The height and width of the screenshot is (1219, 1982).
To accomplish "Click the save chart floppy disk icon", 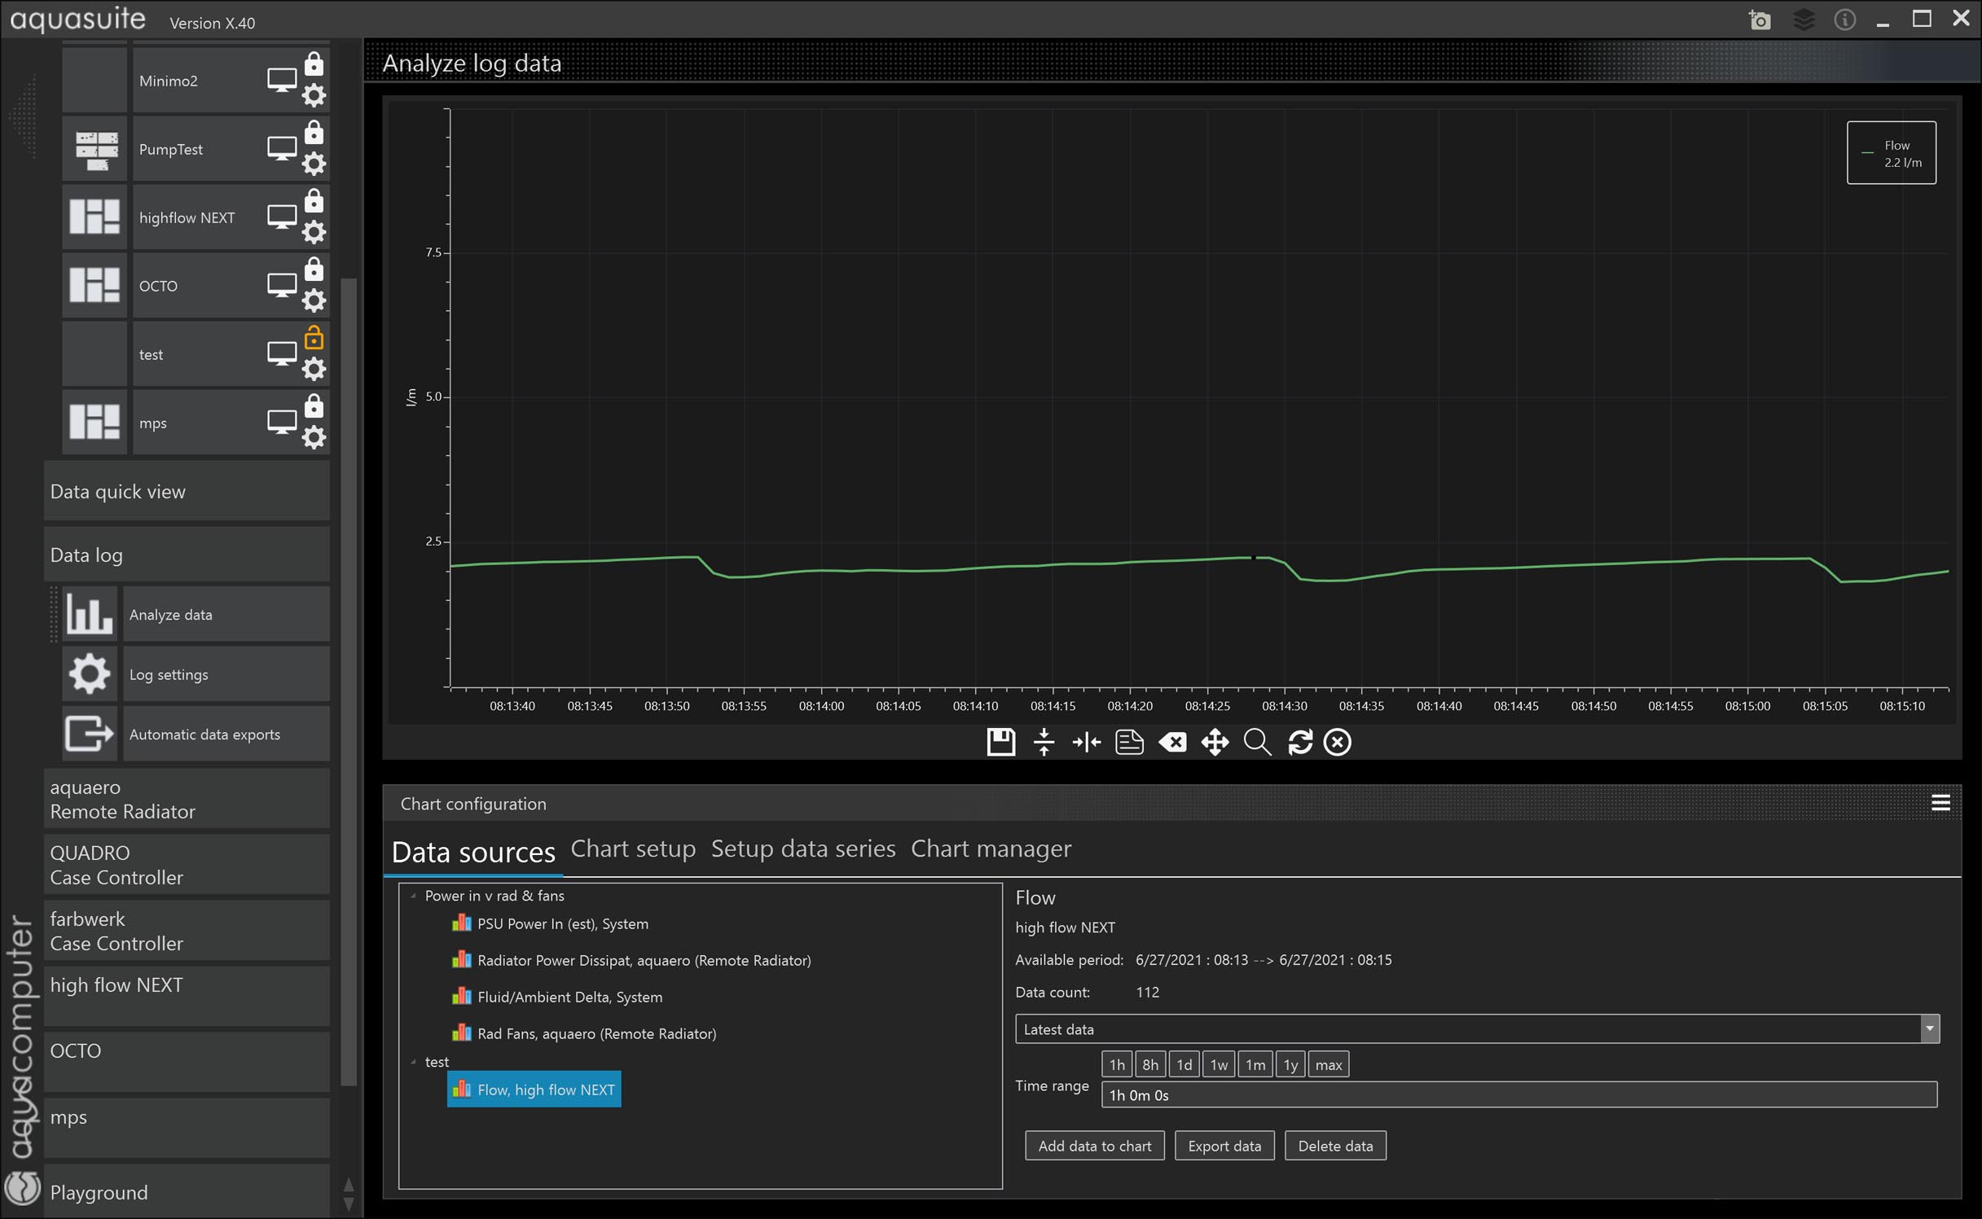I will click(x=1000, y=742).
